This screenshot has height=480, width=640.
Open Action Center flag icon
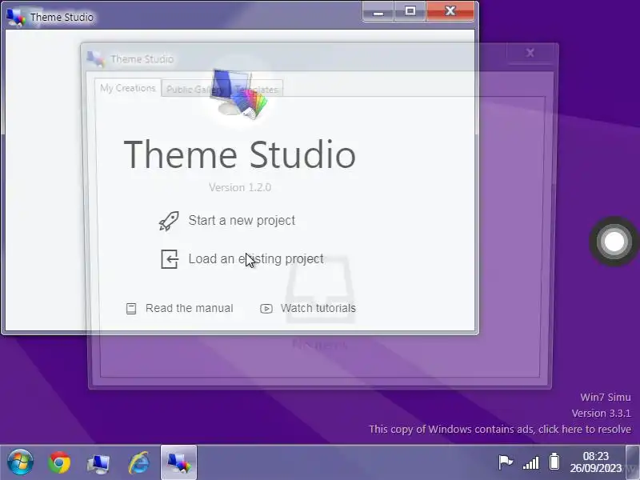(506, 462)
